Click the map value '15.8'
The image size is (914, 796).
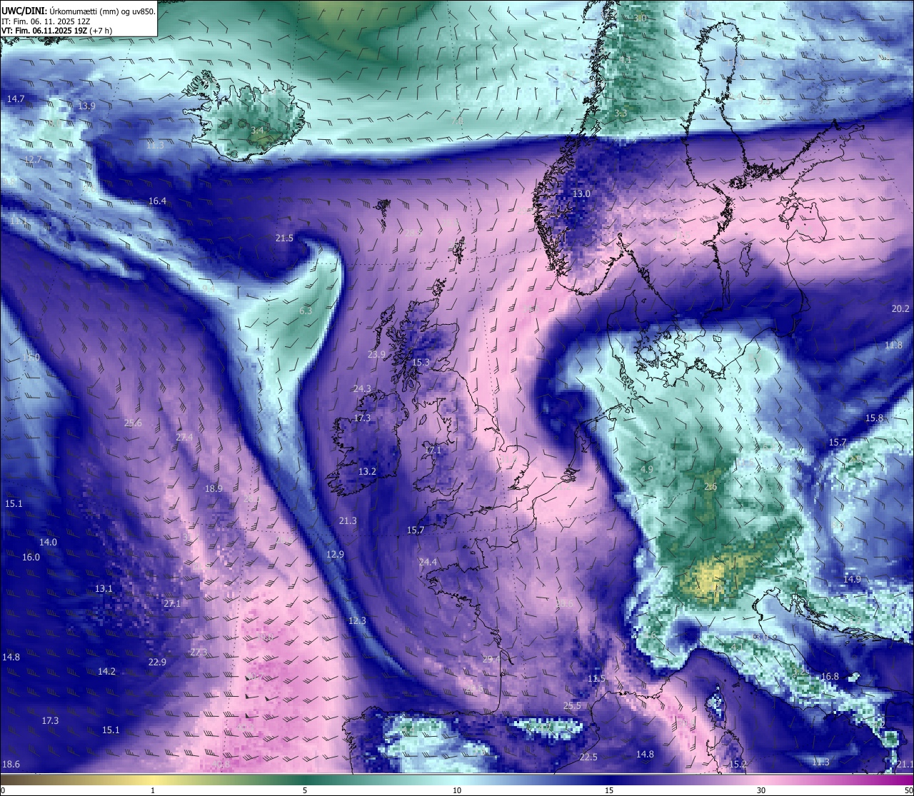[875, 418]
